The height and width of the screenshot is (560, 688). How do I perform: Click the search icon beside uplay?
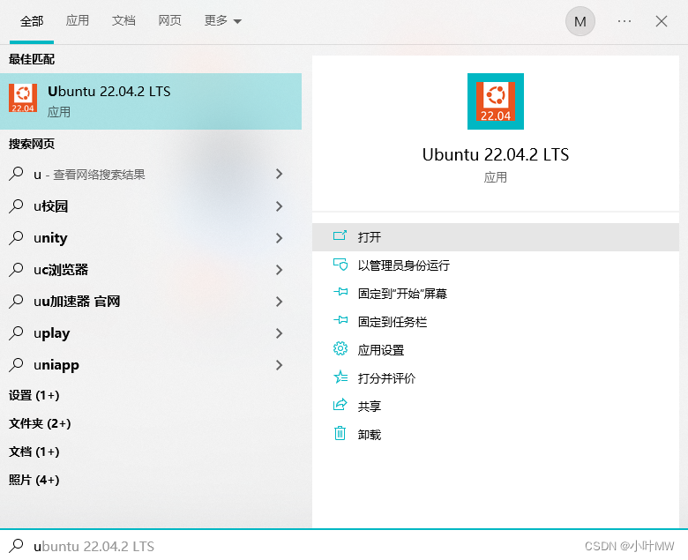coord(16,332)
